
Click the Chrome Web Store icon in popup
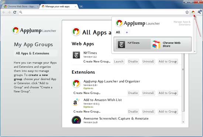point(156,44)
